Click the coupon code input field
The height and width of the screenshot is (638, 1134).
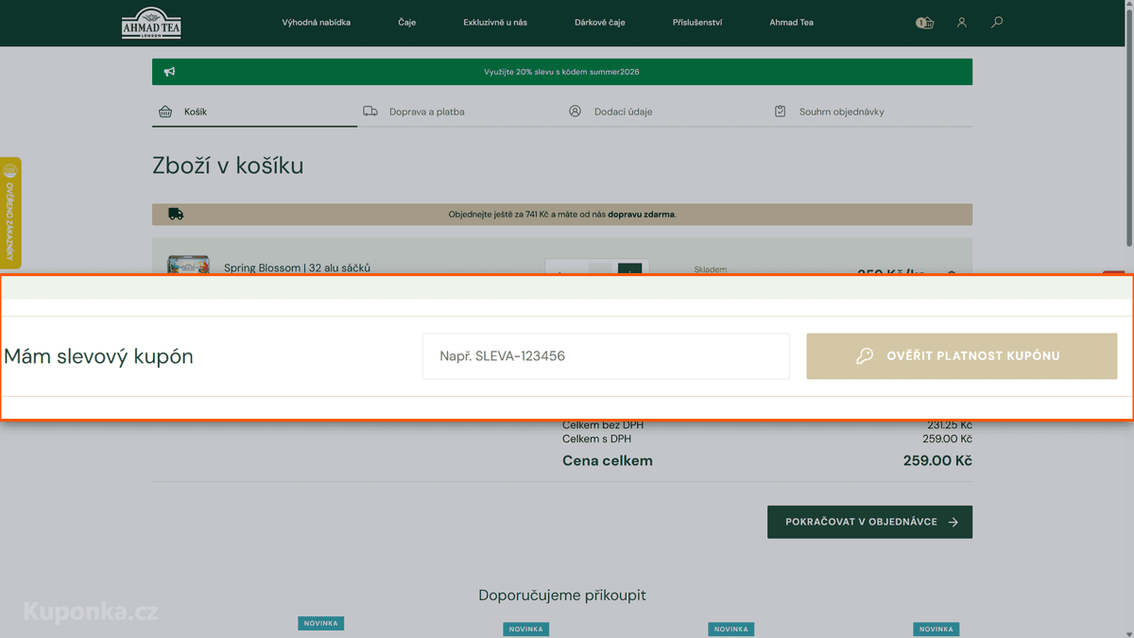pyautogui.click(x=606, y=356)
